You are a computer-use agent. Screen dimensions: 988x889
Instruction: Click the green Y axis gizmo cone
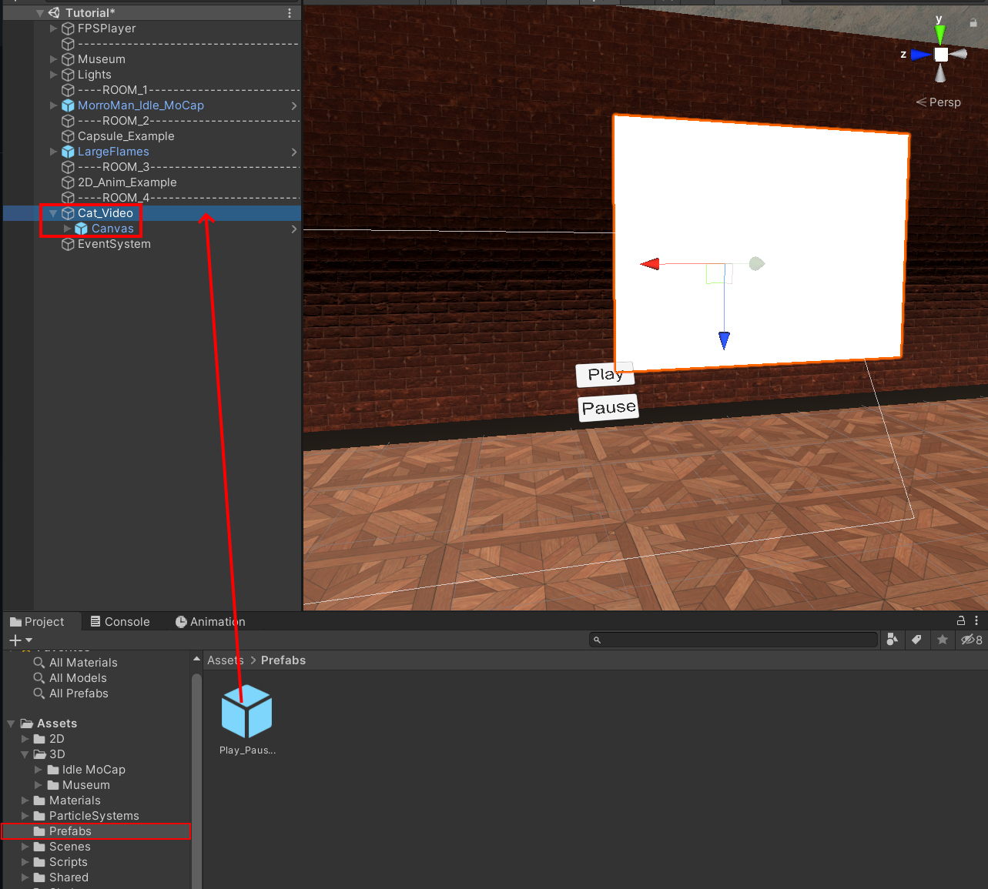(x=940, y=35)
